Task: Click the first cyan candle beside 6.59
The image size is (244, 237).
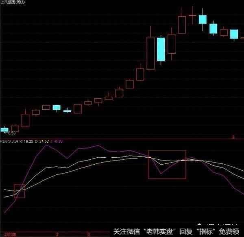Action: pos(4,130)
